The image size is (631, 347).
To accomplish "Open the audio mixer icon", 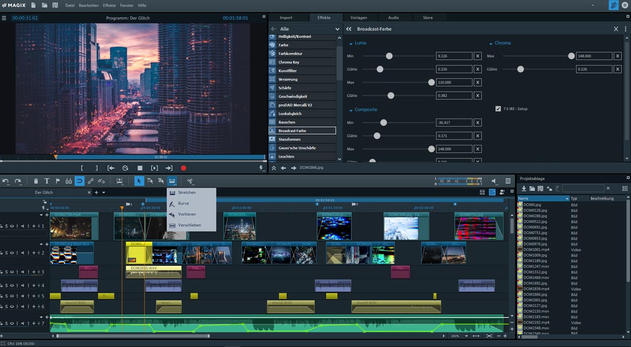I will (x=508, y=181).
